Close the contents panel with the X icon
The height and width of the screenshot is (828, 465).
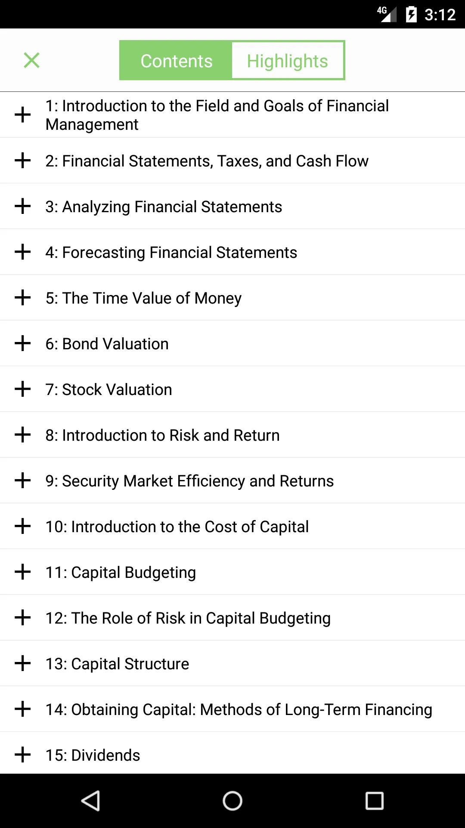pyautogui.click(x=31, y=60)
